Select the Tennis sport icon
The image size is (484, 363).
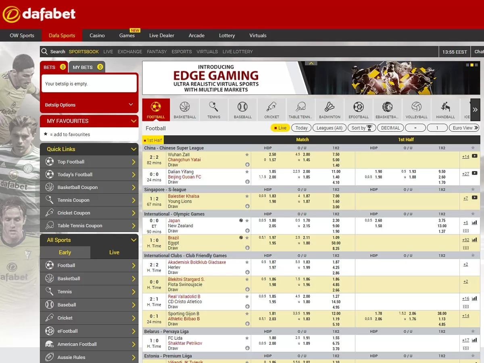point(214,110)
